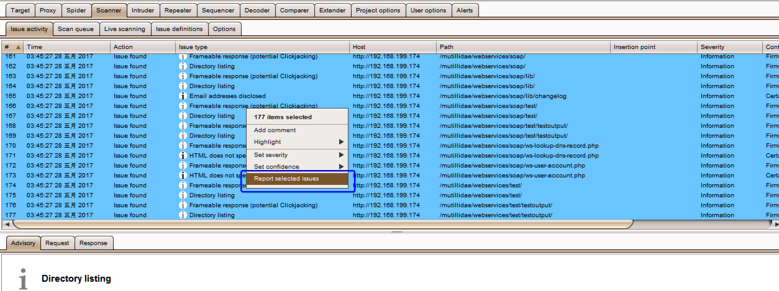Open the Spider tab
This screenshot has height=291, width=779.
pos(76,10)
